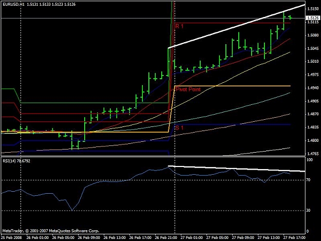Select the Pivot Point label
This screenshot has width=321, height=241.
click(x=188, y=89)
